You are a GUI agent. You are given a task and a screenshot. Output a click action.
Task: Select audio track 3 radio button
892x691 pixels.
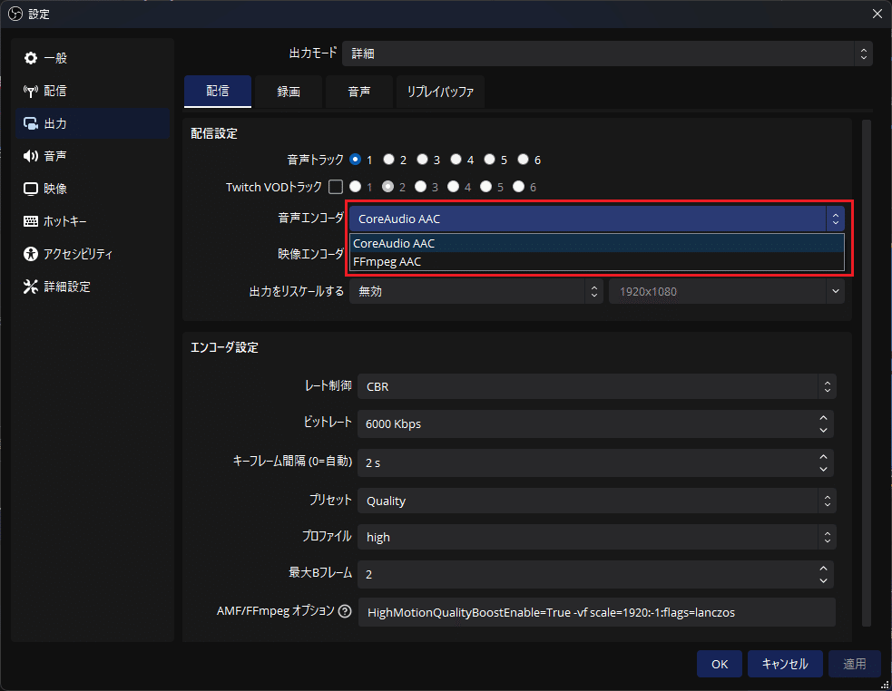[x=422, y=159]
